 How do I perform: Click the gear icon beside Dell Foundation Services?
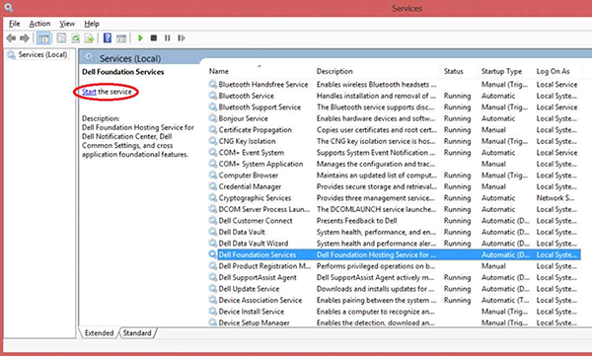[x=213, y=254]
